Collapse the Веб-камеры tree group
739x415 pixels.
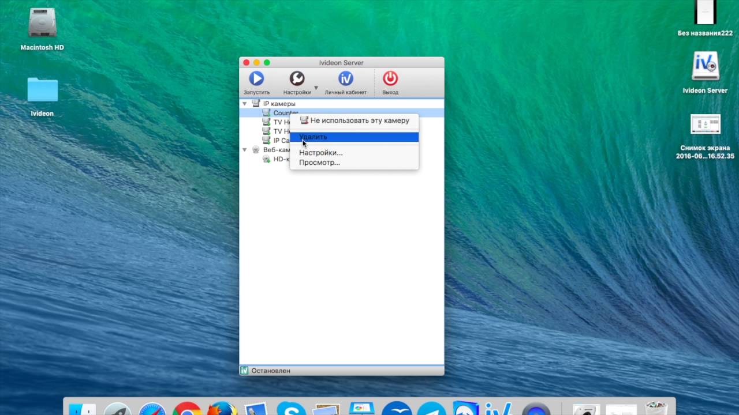point(244,150)
